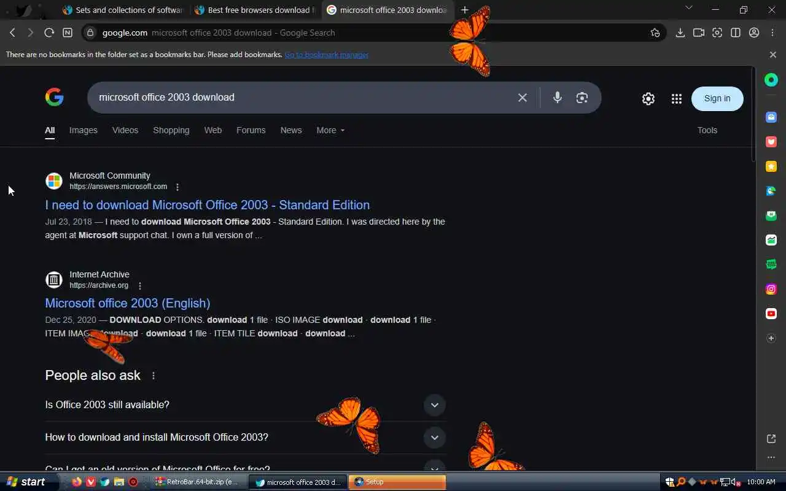This screenshot has height=491, width=786.
Task: Switch to the Images results tab
Action: tap(84, 130)
